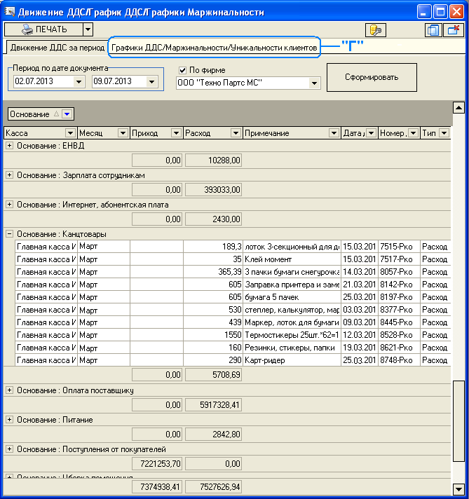The width and height of the screenshot is (469, 499).
Task: Open the firm ООО "Техно Партс МС" combo box
Action: pos(248,83)
